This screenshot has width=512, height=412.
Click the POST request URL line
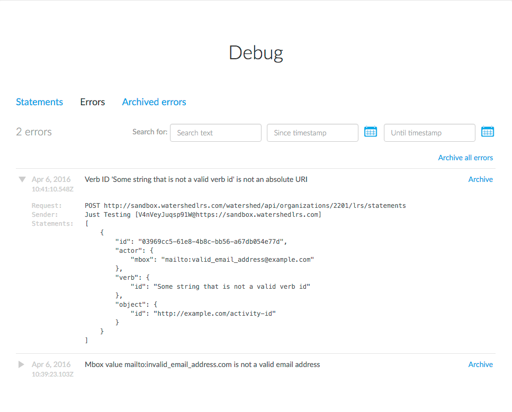tap(245, 205)
